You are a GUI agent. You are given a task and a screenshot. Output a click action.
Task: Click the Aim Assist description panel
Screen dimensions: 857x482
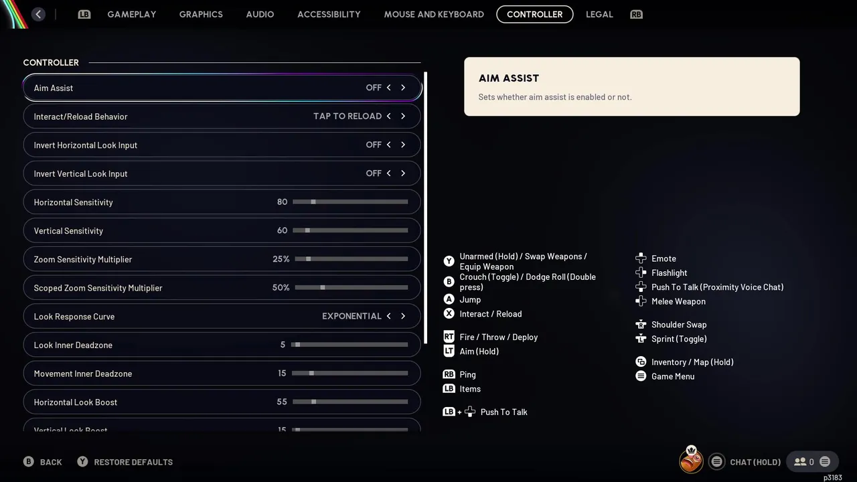(x=631, y=86)
